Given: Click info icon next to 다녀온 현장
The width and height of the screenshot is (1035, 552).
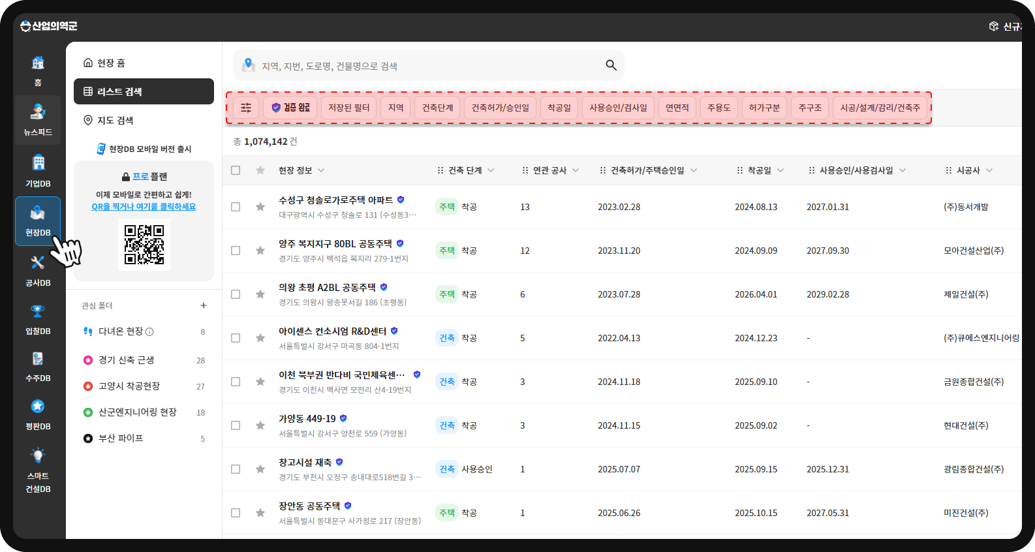Looking at the screenshot, I should (x=149, y=332).
